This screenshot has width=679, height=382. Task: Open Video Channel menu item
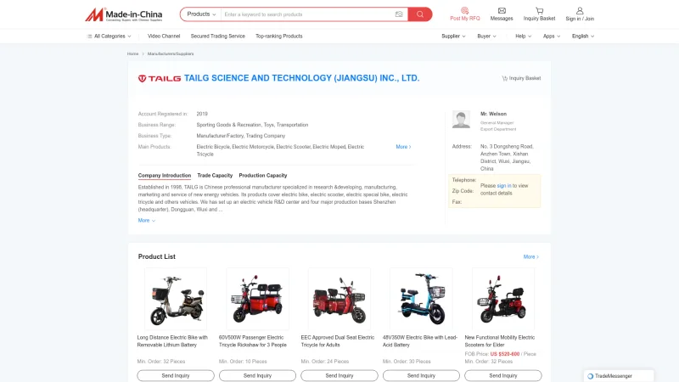164,37
